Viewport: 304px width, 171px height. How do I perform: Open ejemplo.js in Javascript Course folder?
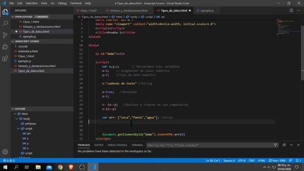point(24,61)
